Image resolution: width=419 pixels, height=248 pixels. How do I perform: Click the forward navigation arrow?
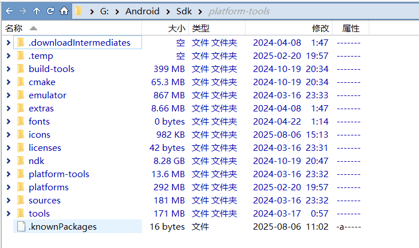tap(23, 11)
